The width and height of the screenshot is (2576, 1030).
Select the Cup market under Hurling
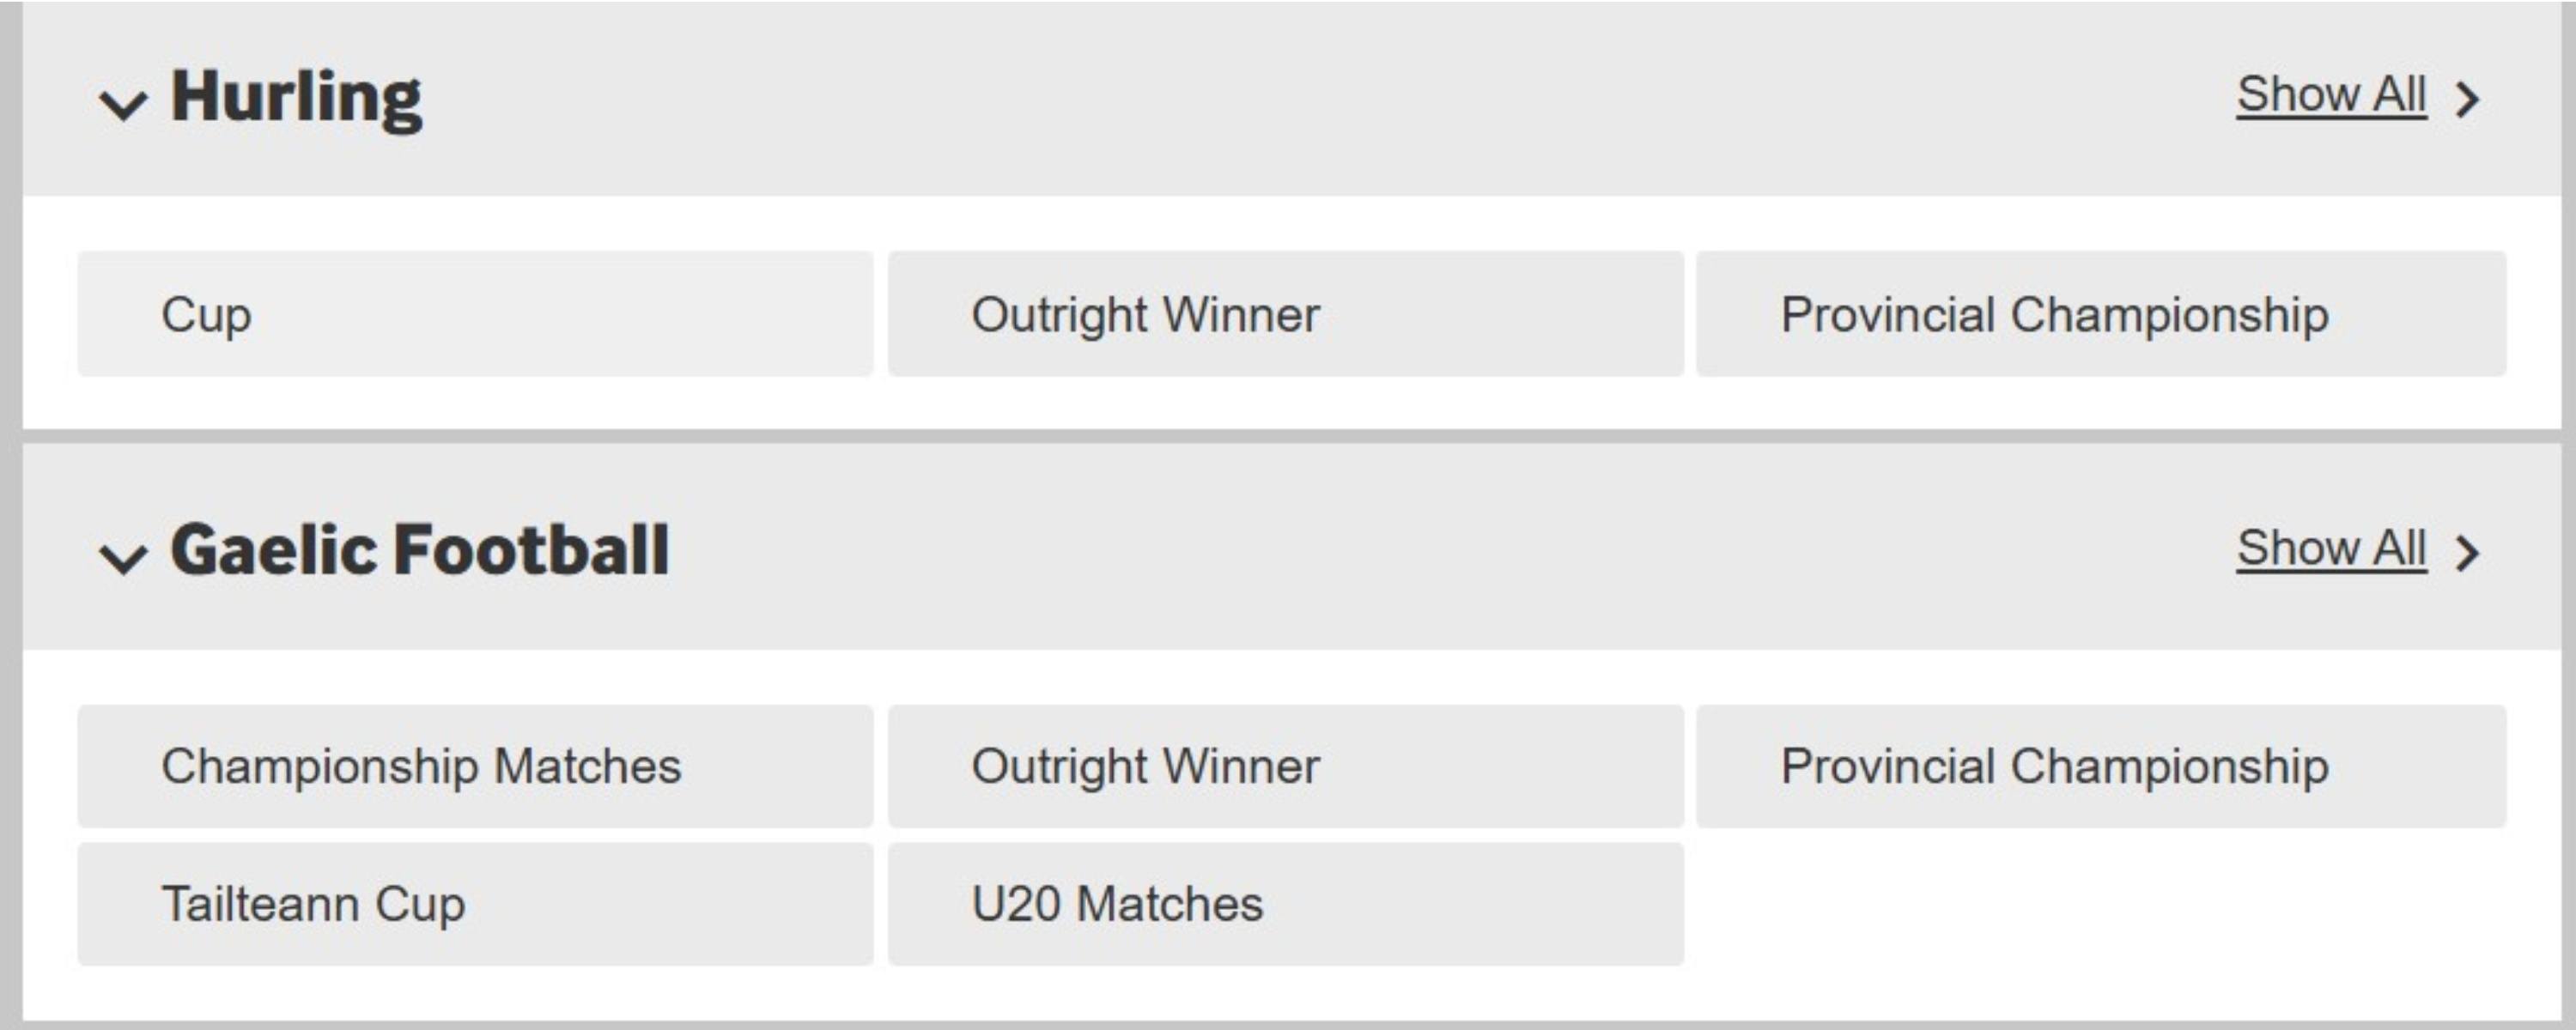(475, 314)
